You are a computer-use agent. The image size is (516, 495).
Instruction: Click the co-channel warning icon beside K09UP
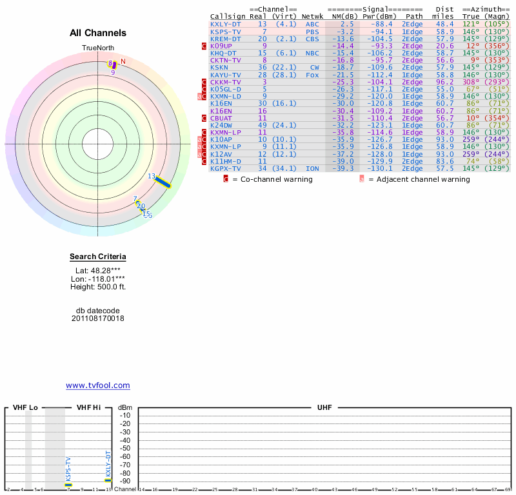204,46
